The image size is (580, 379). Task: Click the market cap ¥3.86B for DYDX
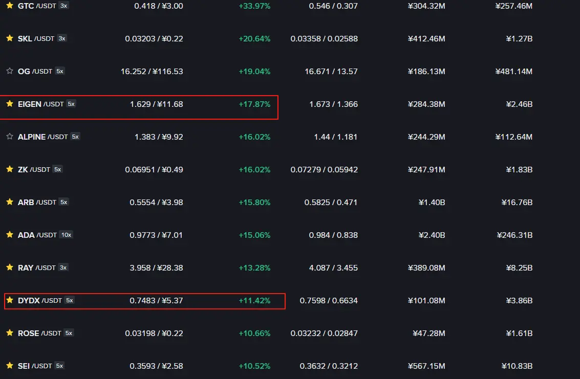point(519,301)
